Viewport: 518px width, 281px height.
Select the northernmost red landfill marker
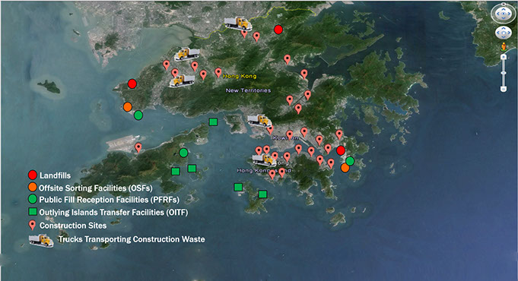pos(278,30)
